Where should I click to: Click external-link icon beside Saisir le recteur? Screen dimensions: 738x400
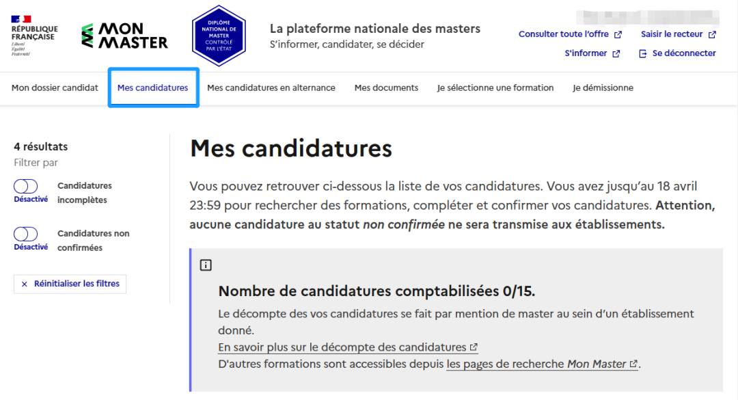tap(712, 34)
